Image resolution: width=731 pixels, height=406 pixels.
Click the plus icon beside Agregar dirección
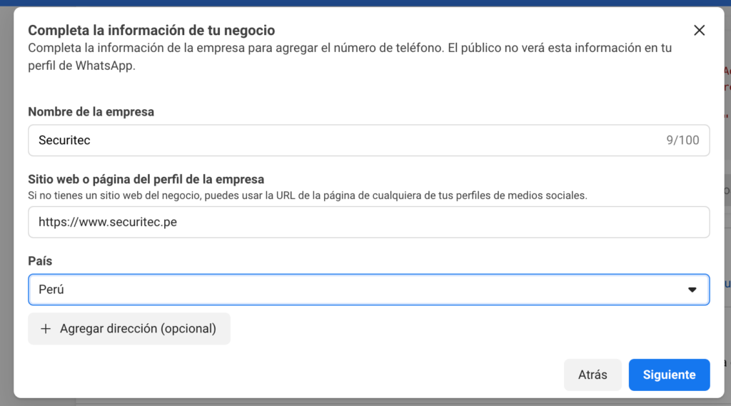46,329
